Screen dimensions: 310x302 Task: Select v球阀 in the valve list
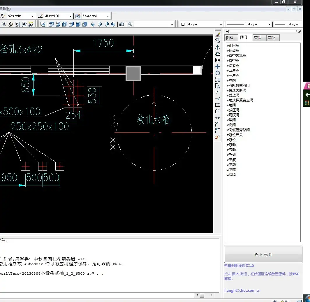pyautogui.click(x=231, y=80)
